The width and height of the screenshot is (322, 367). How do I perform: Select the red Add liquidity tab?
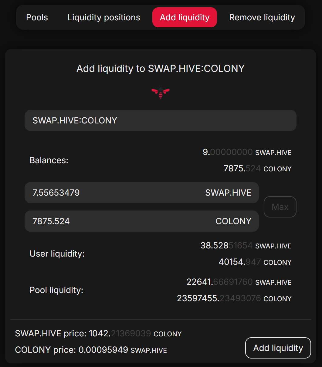tap(185, 18)
